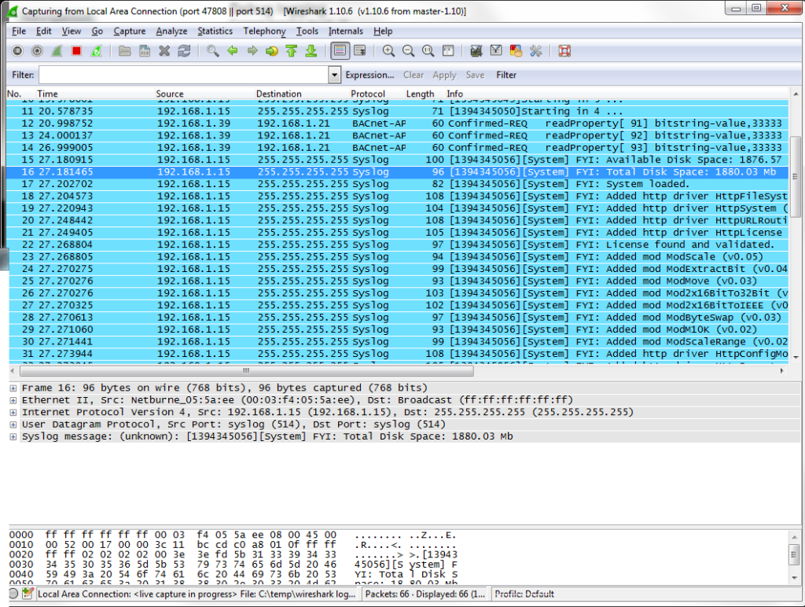Reset zoom to normal size 1:1

point(428,51)
